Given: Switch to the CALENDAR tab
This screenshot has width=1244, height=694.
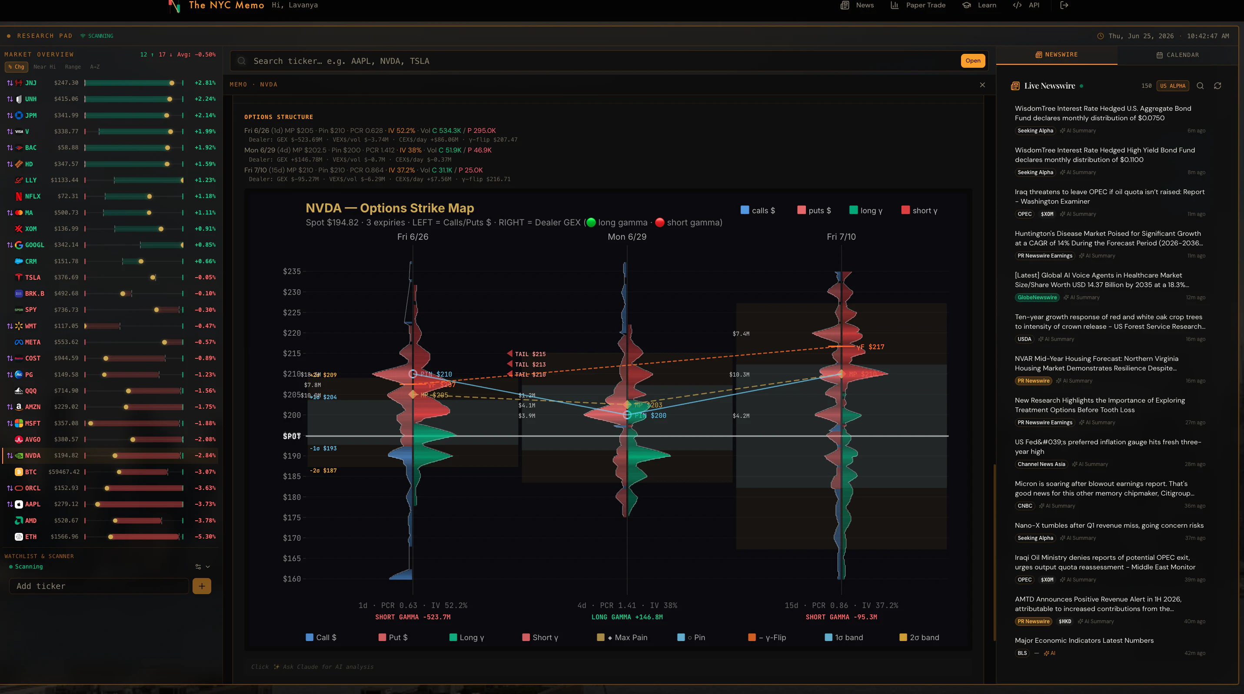Looking at the screenshot, I should 1177,55.
